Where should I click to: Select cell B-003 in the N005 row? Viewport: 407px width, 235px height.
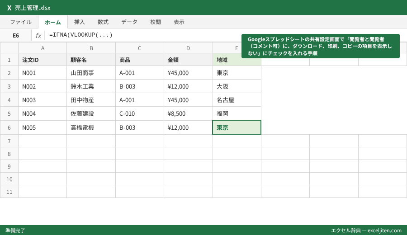(140, 127)
